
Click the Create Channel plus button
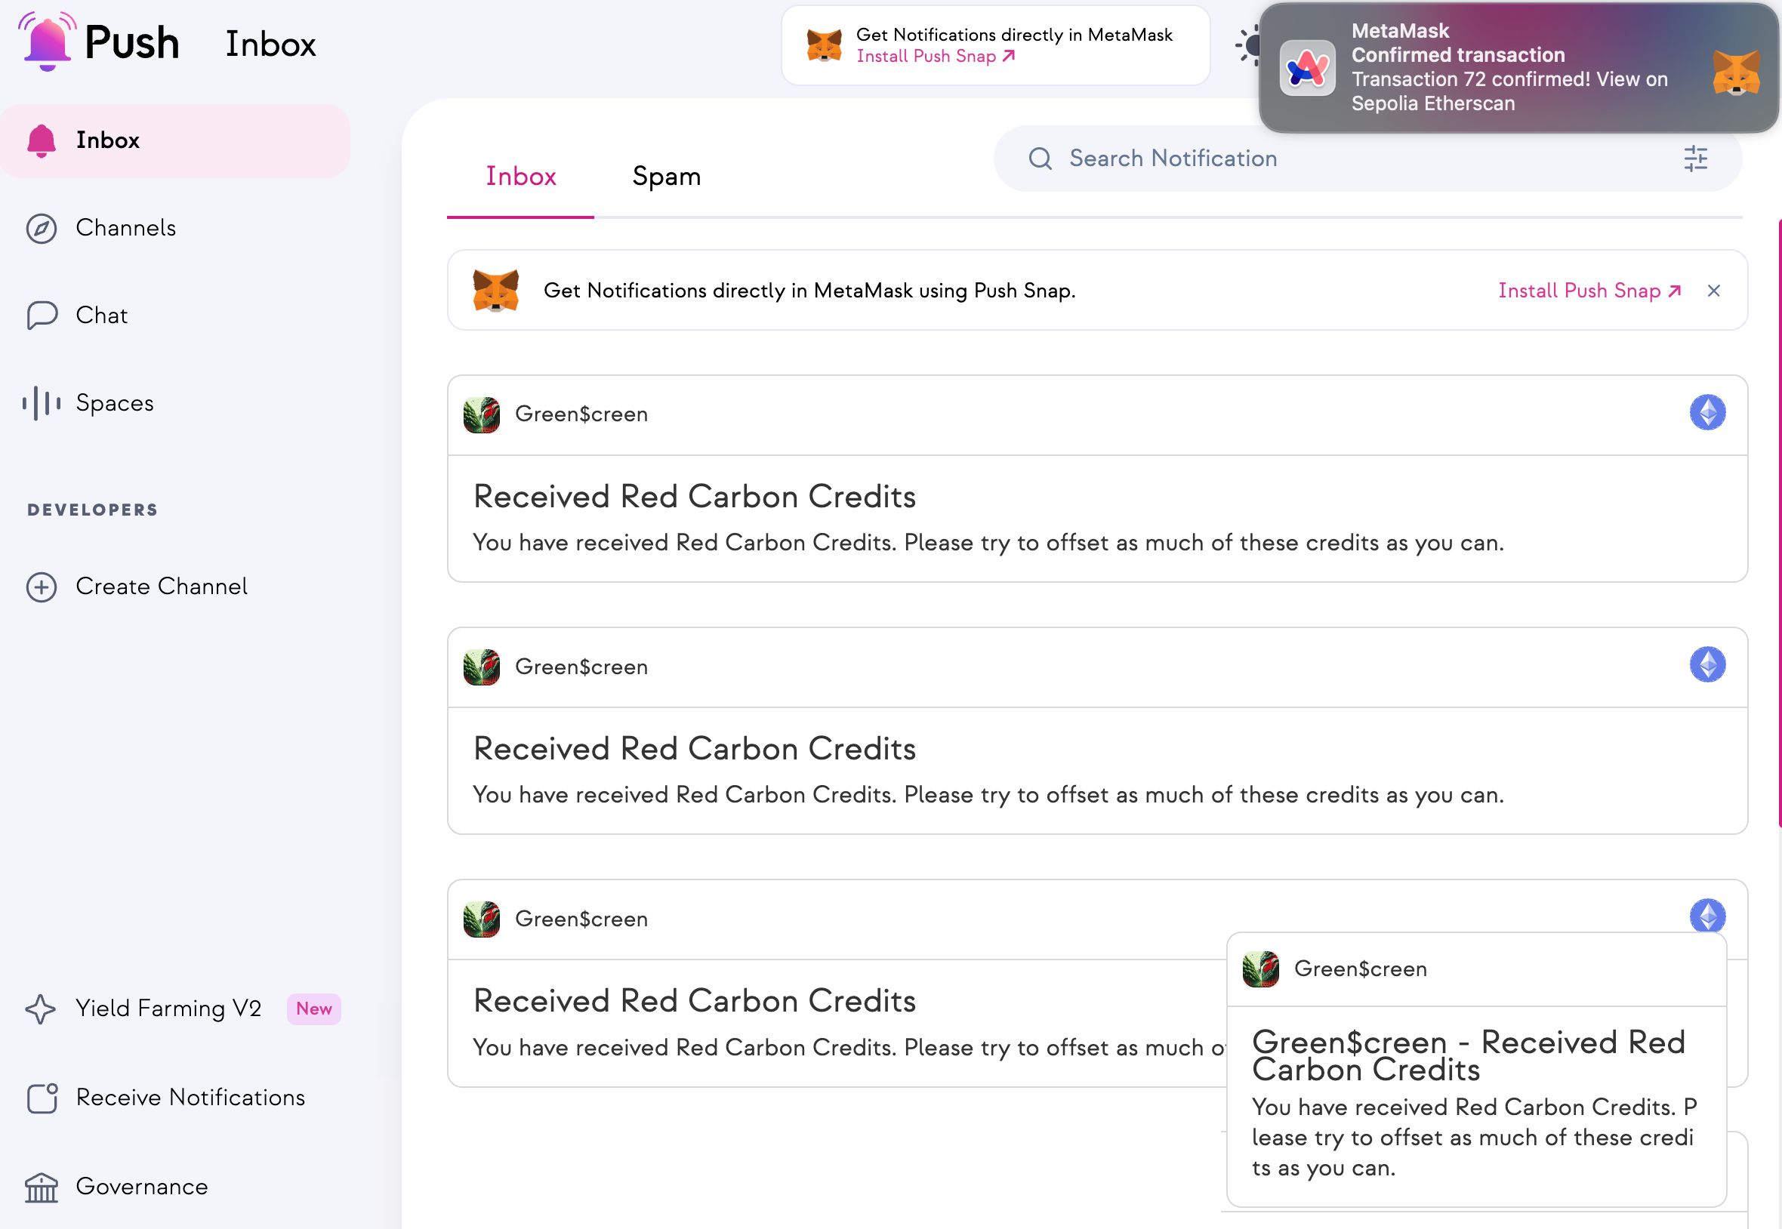[42, 586]
